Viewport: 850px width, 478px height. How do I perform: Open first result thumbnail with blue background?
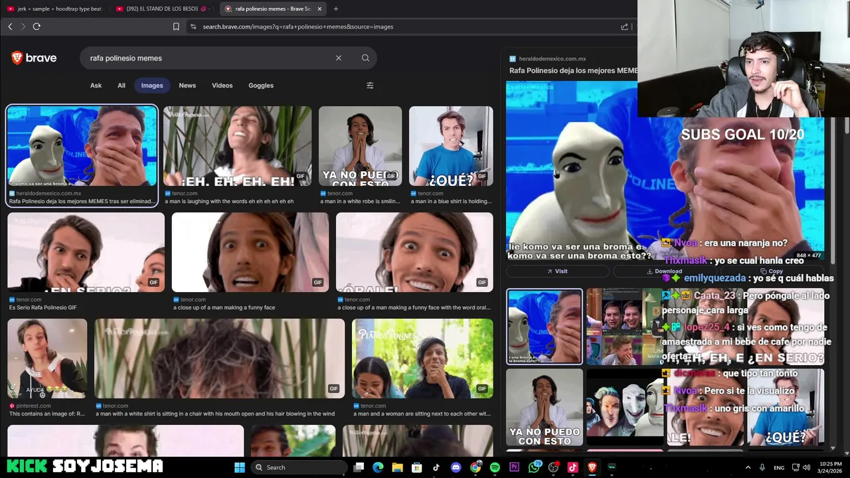pyautogui.click(x=82, y=146)
